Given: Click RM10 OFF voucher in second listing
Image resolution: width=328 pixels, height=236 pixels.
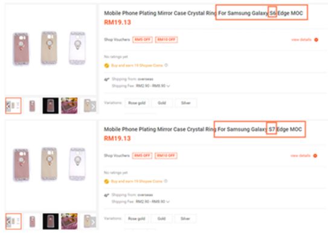Looking at the screenshot, I should 166,156.
